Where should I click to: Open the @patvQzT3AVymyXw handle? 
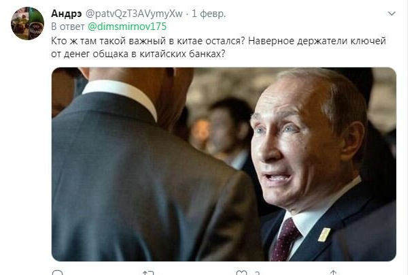pyautogui.click(x=134, y=14)
